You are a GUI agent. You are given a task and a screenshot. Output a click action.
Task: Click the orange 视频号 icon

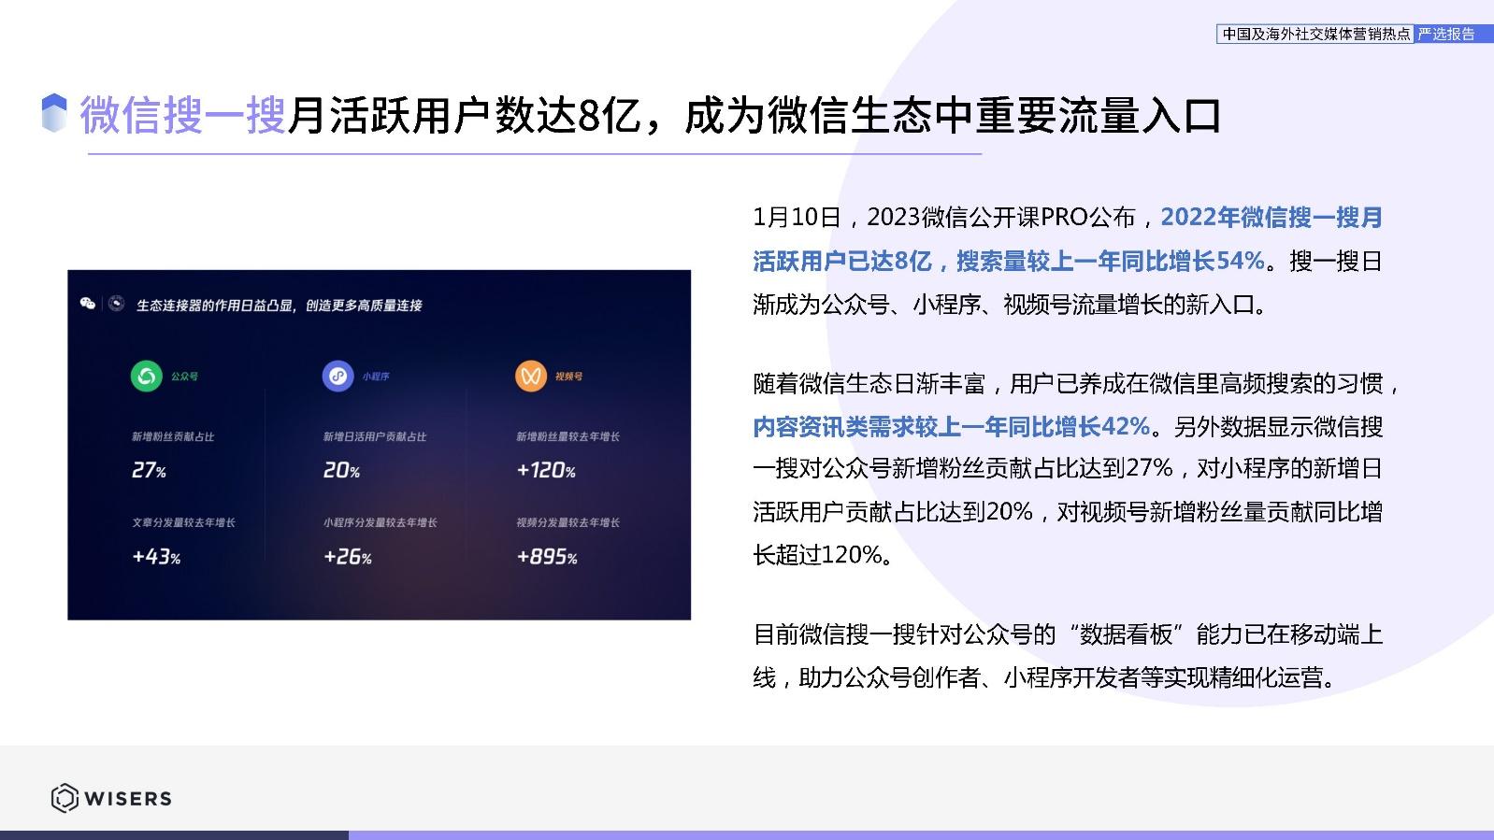(531, 376)
